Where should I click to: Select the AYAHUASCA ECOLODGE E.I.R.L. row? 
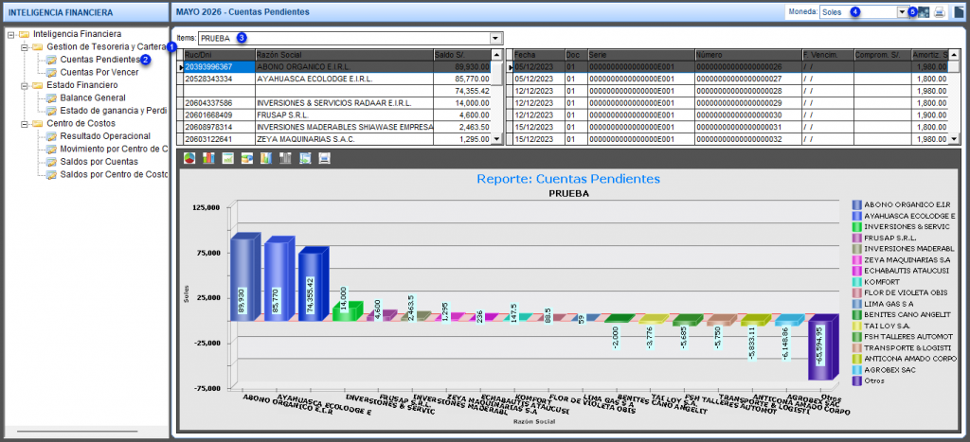click(x=338, y=80)
